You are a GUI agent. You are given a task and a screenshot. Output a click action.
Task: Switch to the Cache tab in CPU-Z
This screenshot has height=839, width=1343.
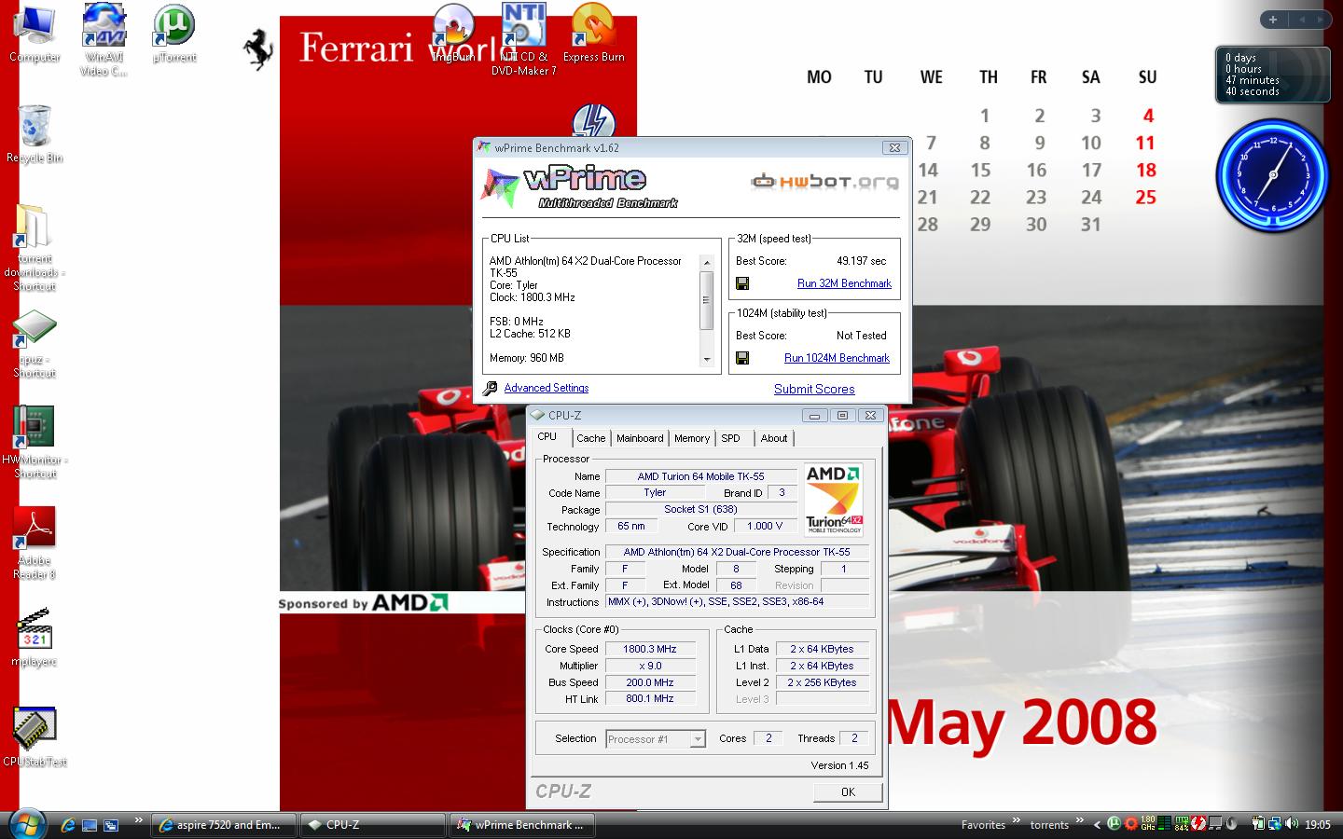pos(590,438)
